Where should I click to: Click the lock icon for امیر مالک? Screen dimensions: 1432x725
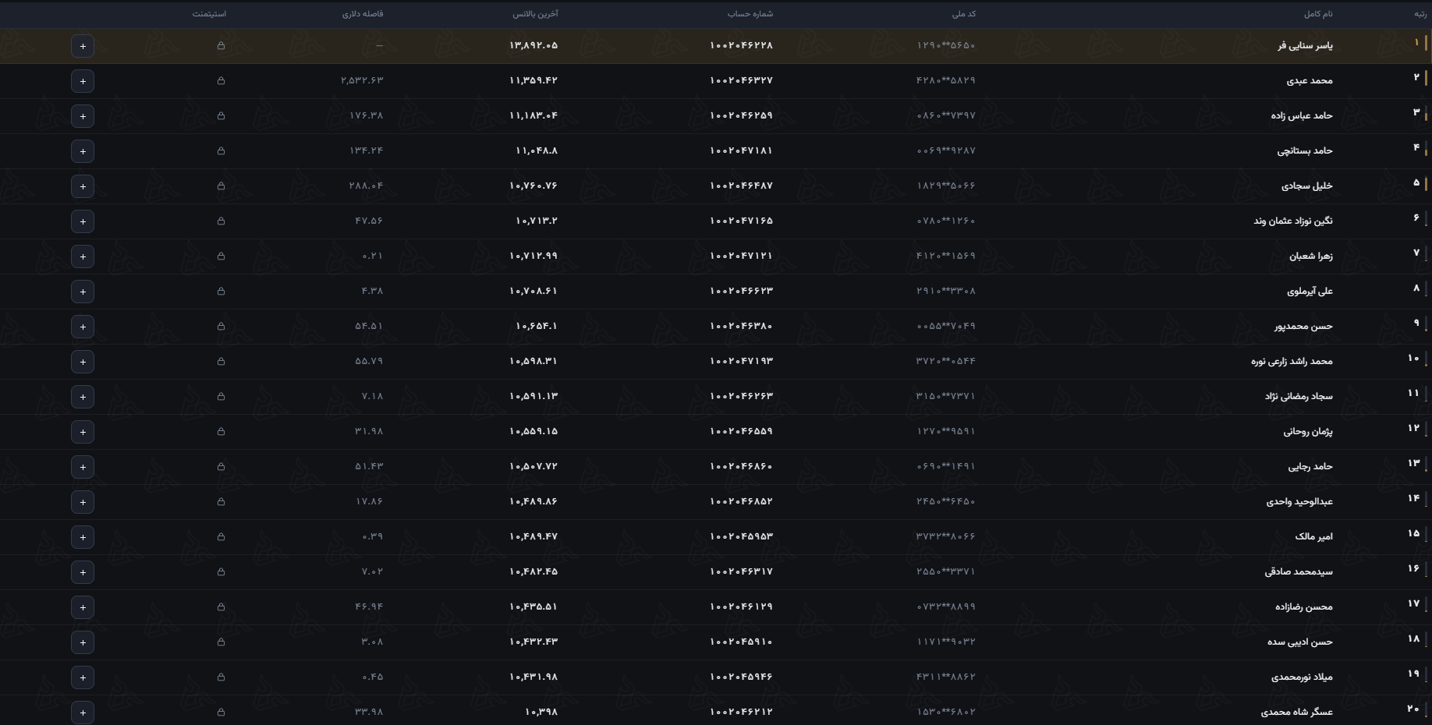click(x=221, y=537)
